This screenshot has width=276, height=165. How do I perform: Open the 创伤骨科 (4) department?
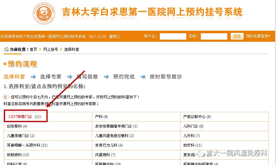(17, 126)
